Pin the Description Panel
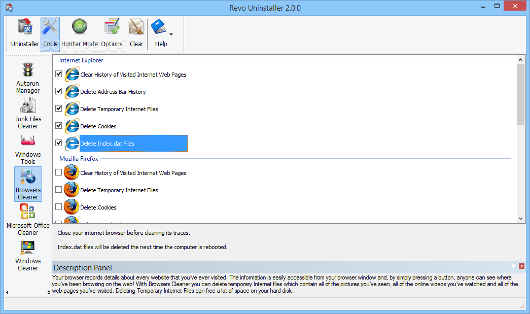Screen dimensions: 530x314 click(x=513, y=266)
